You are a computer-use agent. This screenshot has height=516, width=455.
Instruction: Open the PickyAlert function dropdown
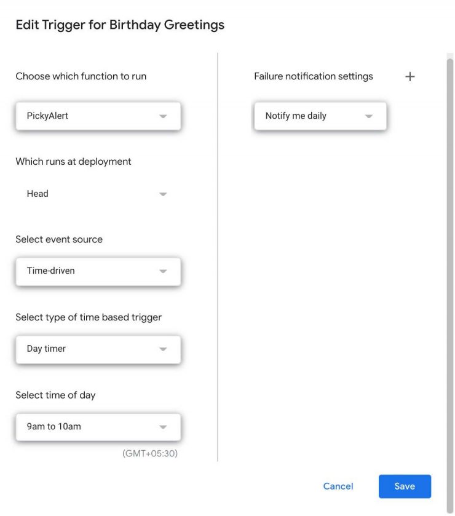click(97, 116)
